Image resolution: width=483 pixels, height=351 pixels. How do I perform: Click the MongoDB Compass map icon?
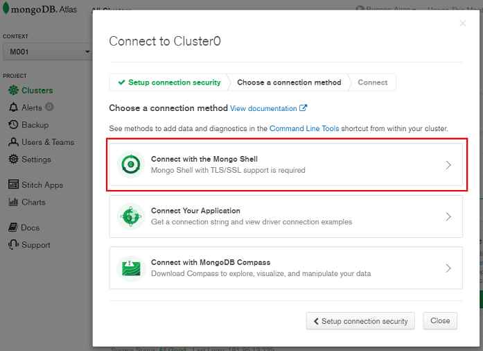click(131, 268)
